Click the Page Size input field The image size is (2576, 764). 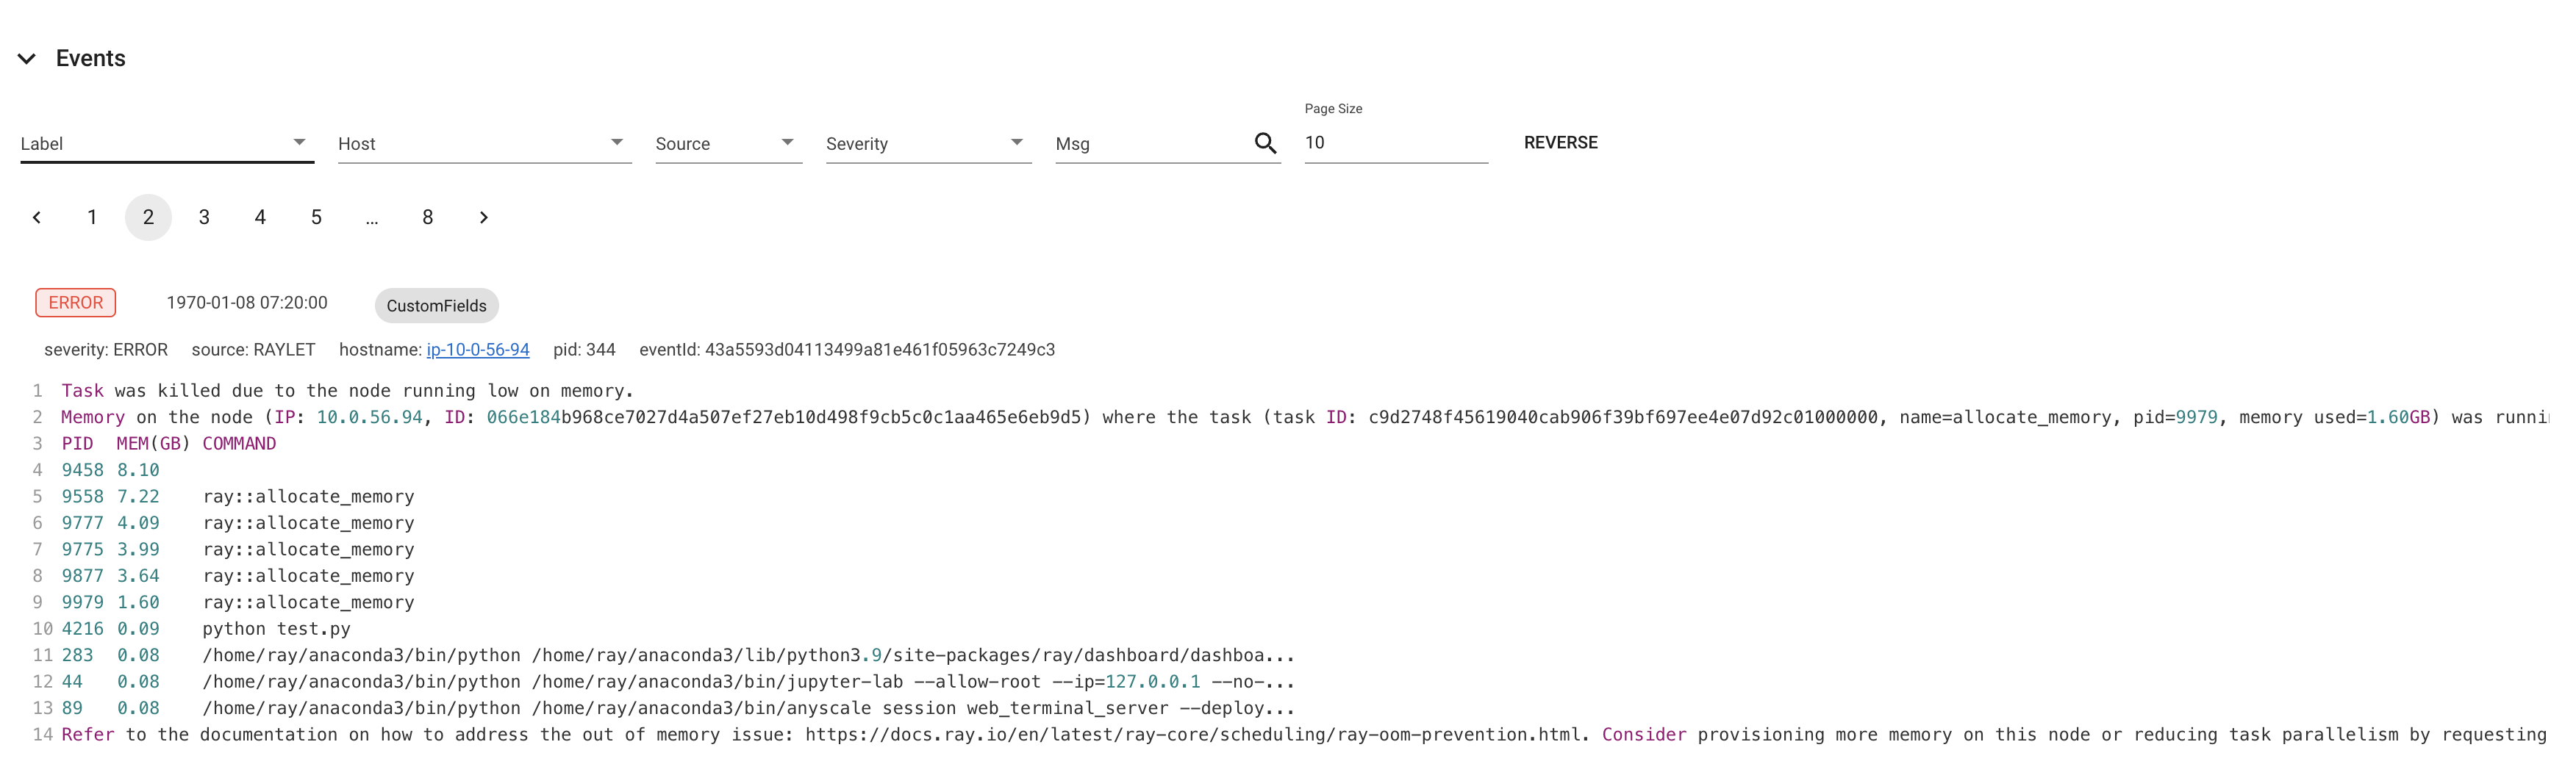[x=1394, y=143]
